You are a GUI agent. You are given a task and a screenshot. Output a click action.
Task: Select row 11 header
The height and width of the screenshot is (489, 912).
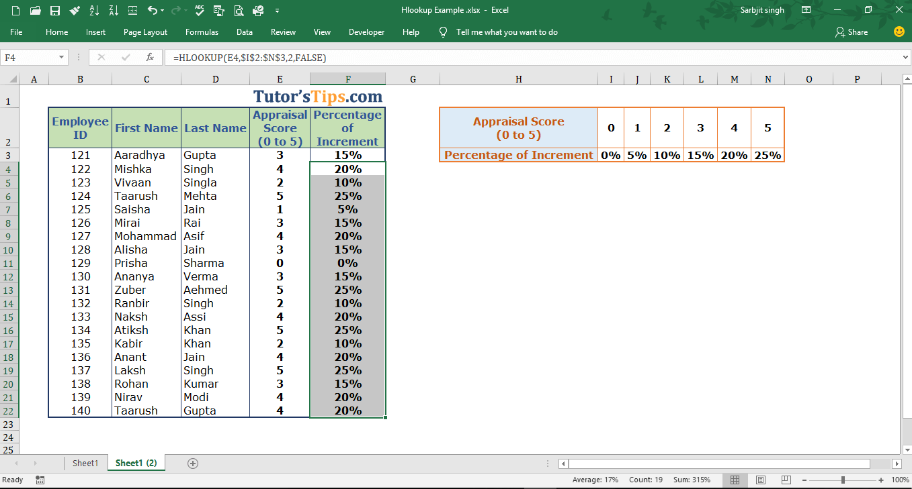pyautogui.click(x=9, y=263)
